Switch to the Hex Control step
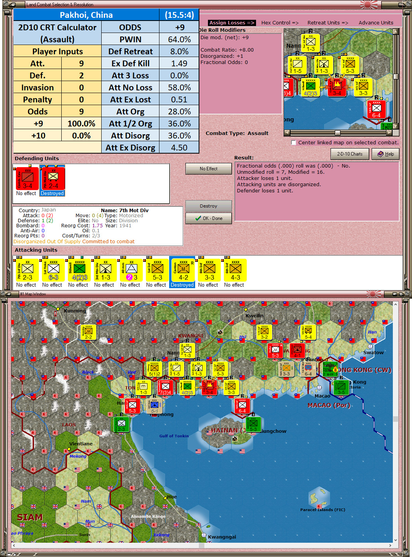The height and width of the screenshot is (557, 412). point(280,23)
